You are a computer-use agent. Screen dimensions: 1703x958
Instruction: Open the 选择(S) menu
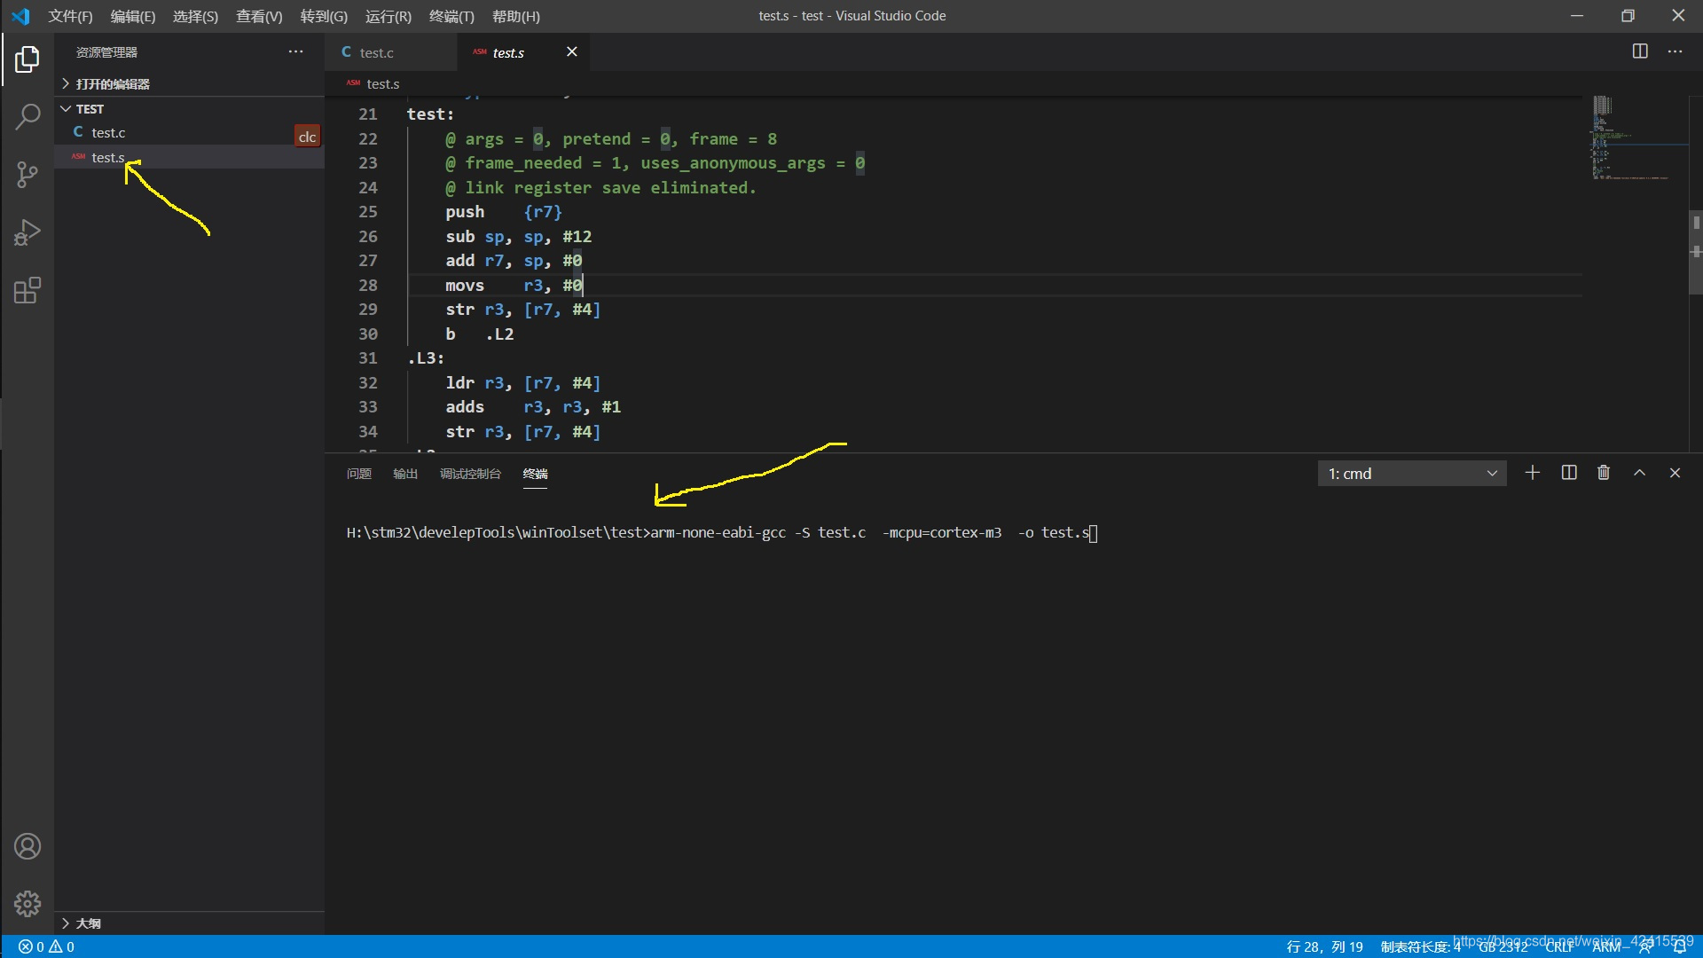195,16
